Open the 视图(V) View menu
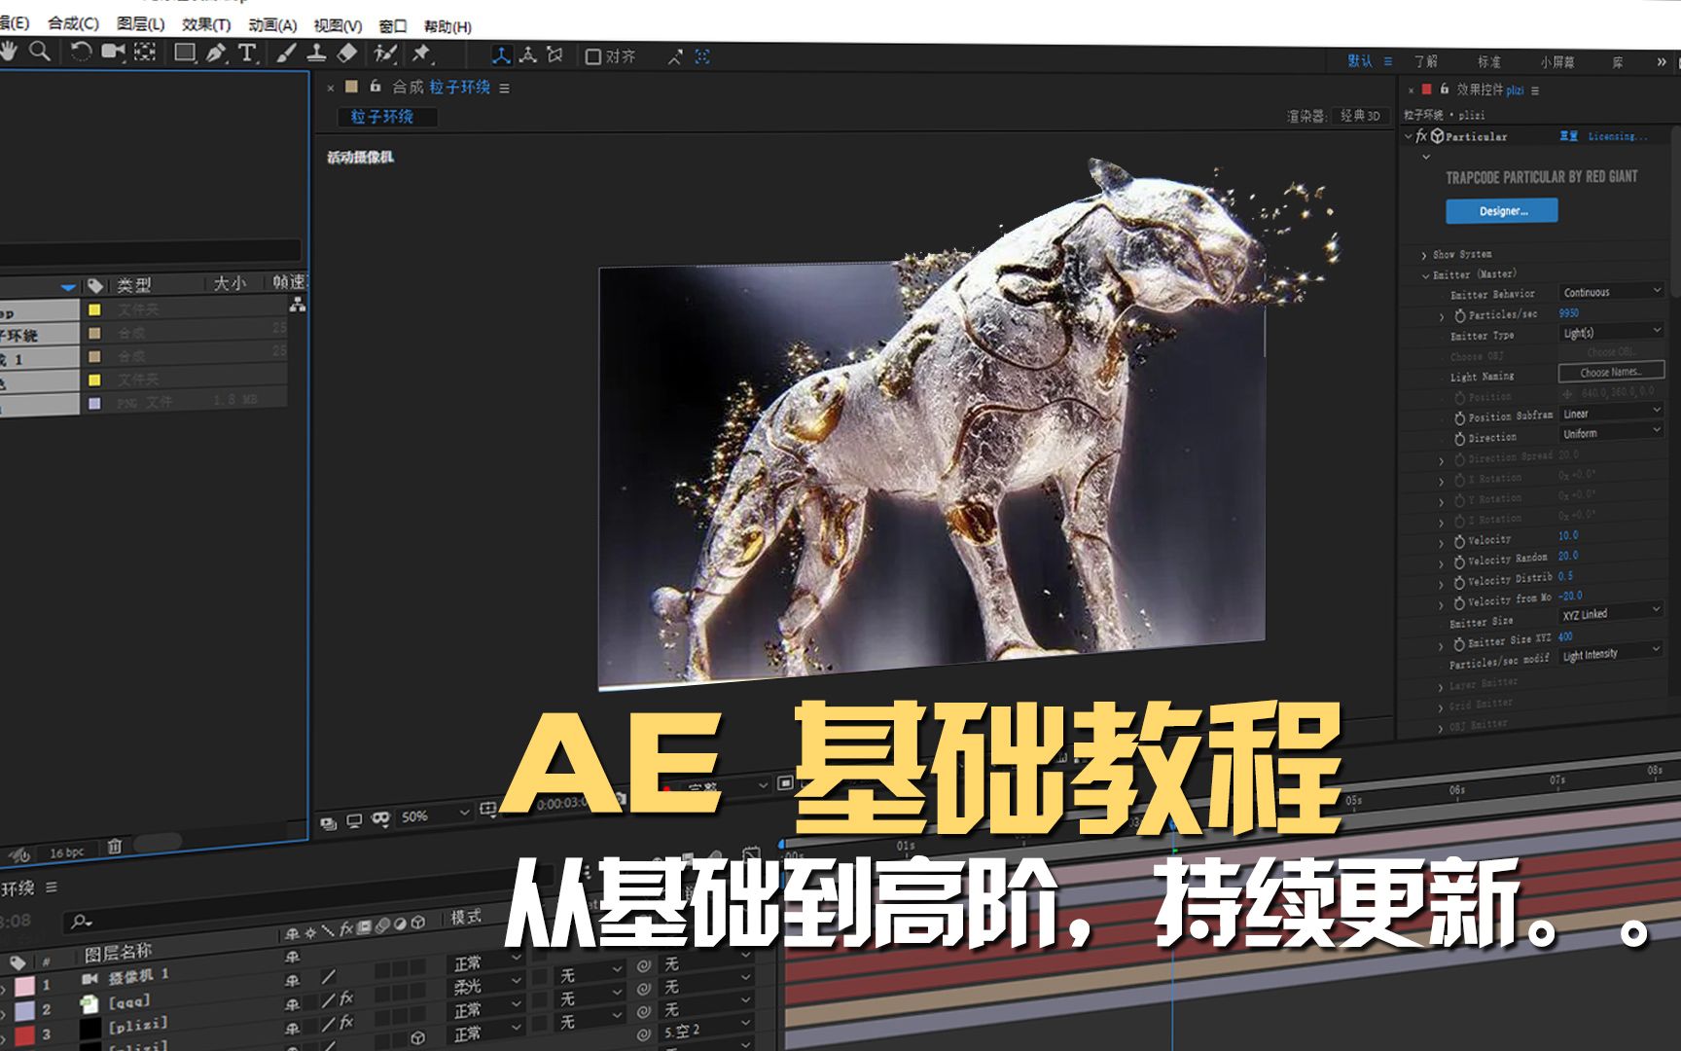Image resolution: width=1681 pixels, height=1051 pixels. [338, 26]
